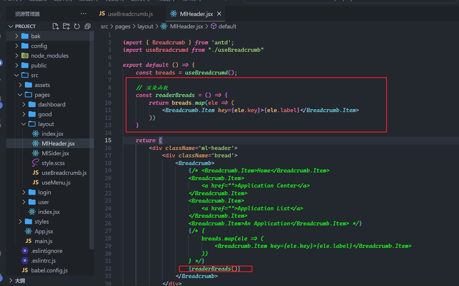Screen dimensions: 459x286
Task: Expand the good folder
Action: pyautogui.click(x=24, y=114)
